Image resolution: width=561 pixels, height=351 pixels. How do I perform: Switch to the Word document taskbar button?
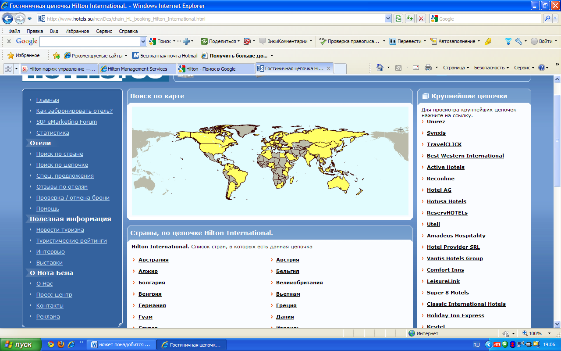121,344
